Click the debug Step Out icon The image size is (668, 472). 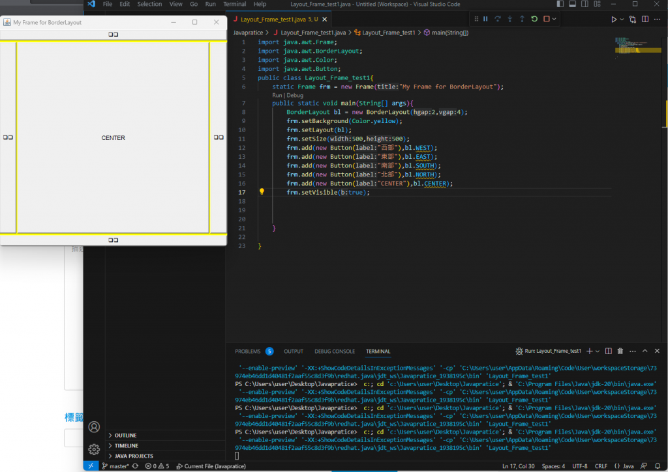(x=522, y=19)
